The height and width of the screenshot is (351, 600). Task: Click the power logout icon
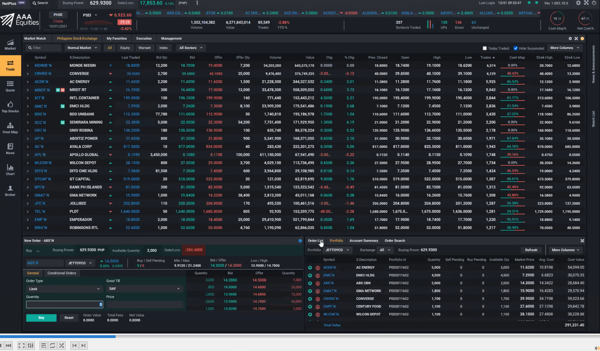pos(594,3)
